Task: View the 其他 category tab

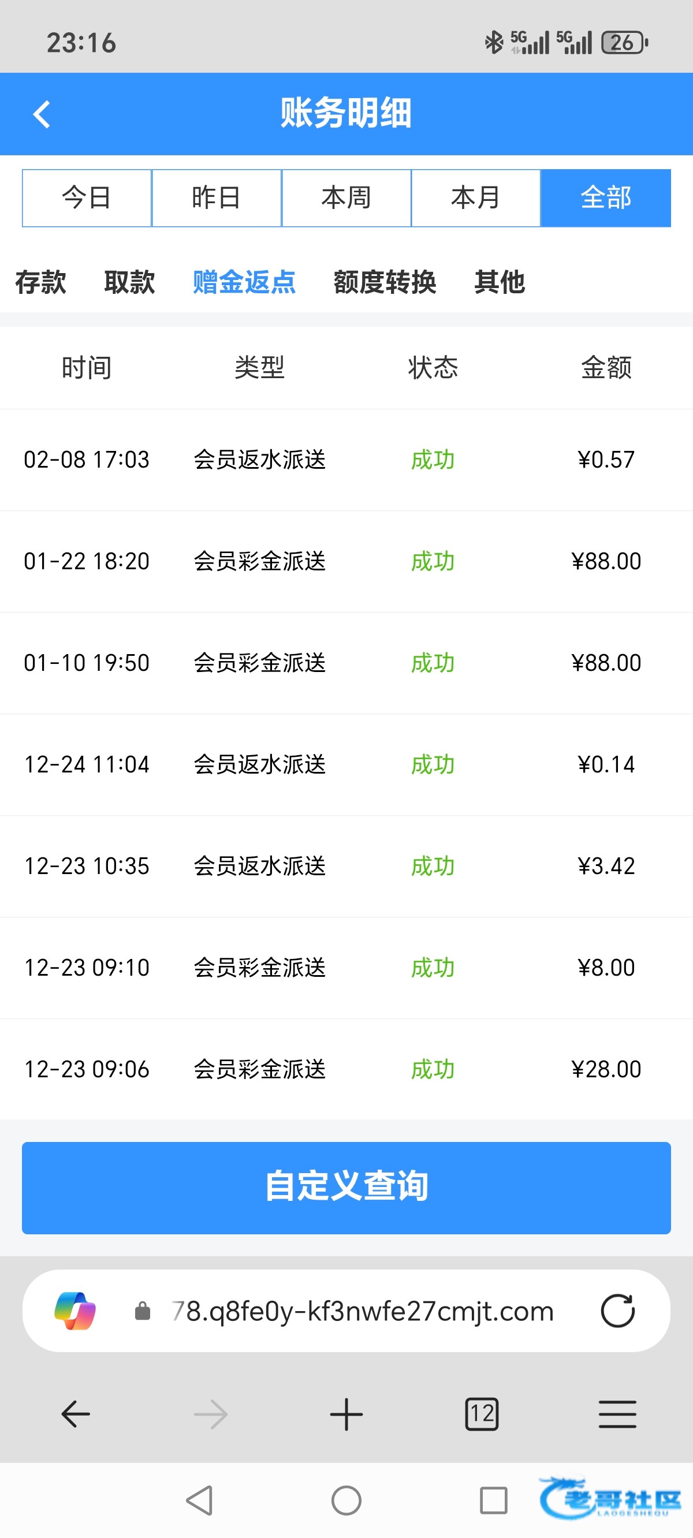Action: 500,282
